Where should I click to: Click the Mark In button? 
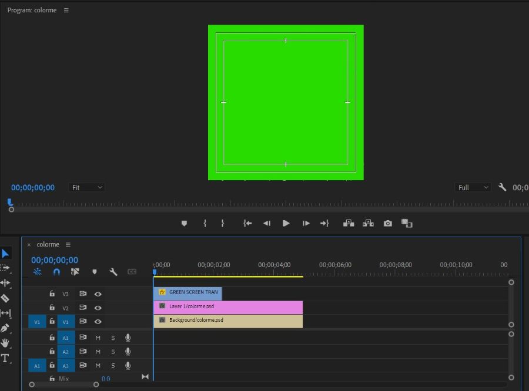[x=205, y=223]
